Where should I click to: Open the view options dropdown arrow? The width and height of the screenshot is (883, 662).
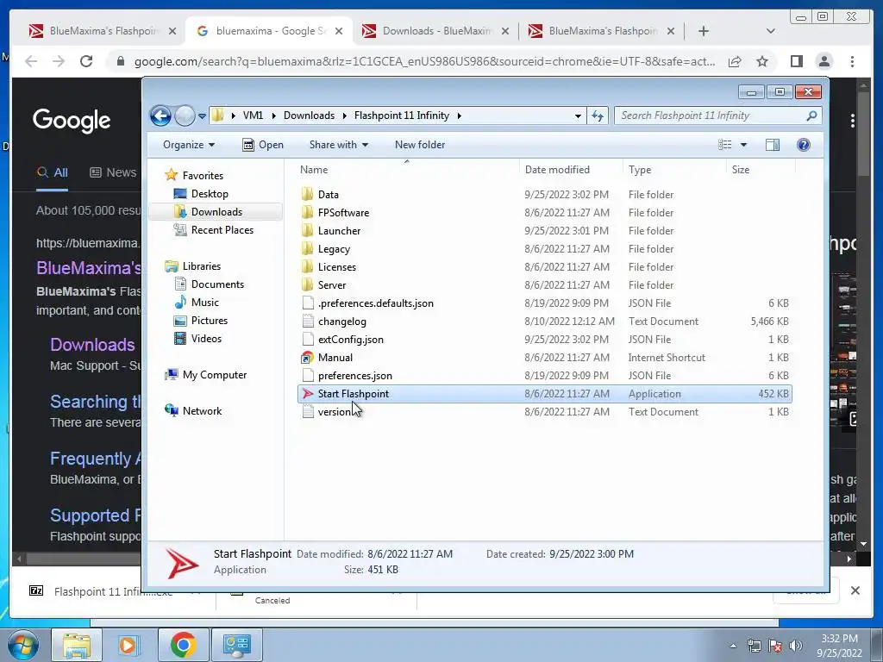(x=743, y=145)
